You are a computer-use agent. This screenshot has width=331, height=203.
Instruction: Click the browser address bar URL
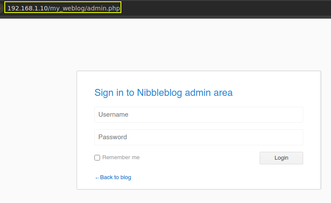click(64, 8)
